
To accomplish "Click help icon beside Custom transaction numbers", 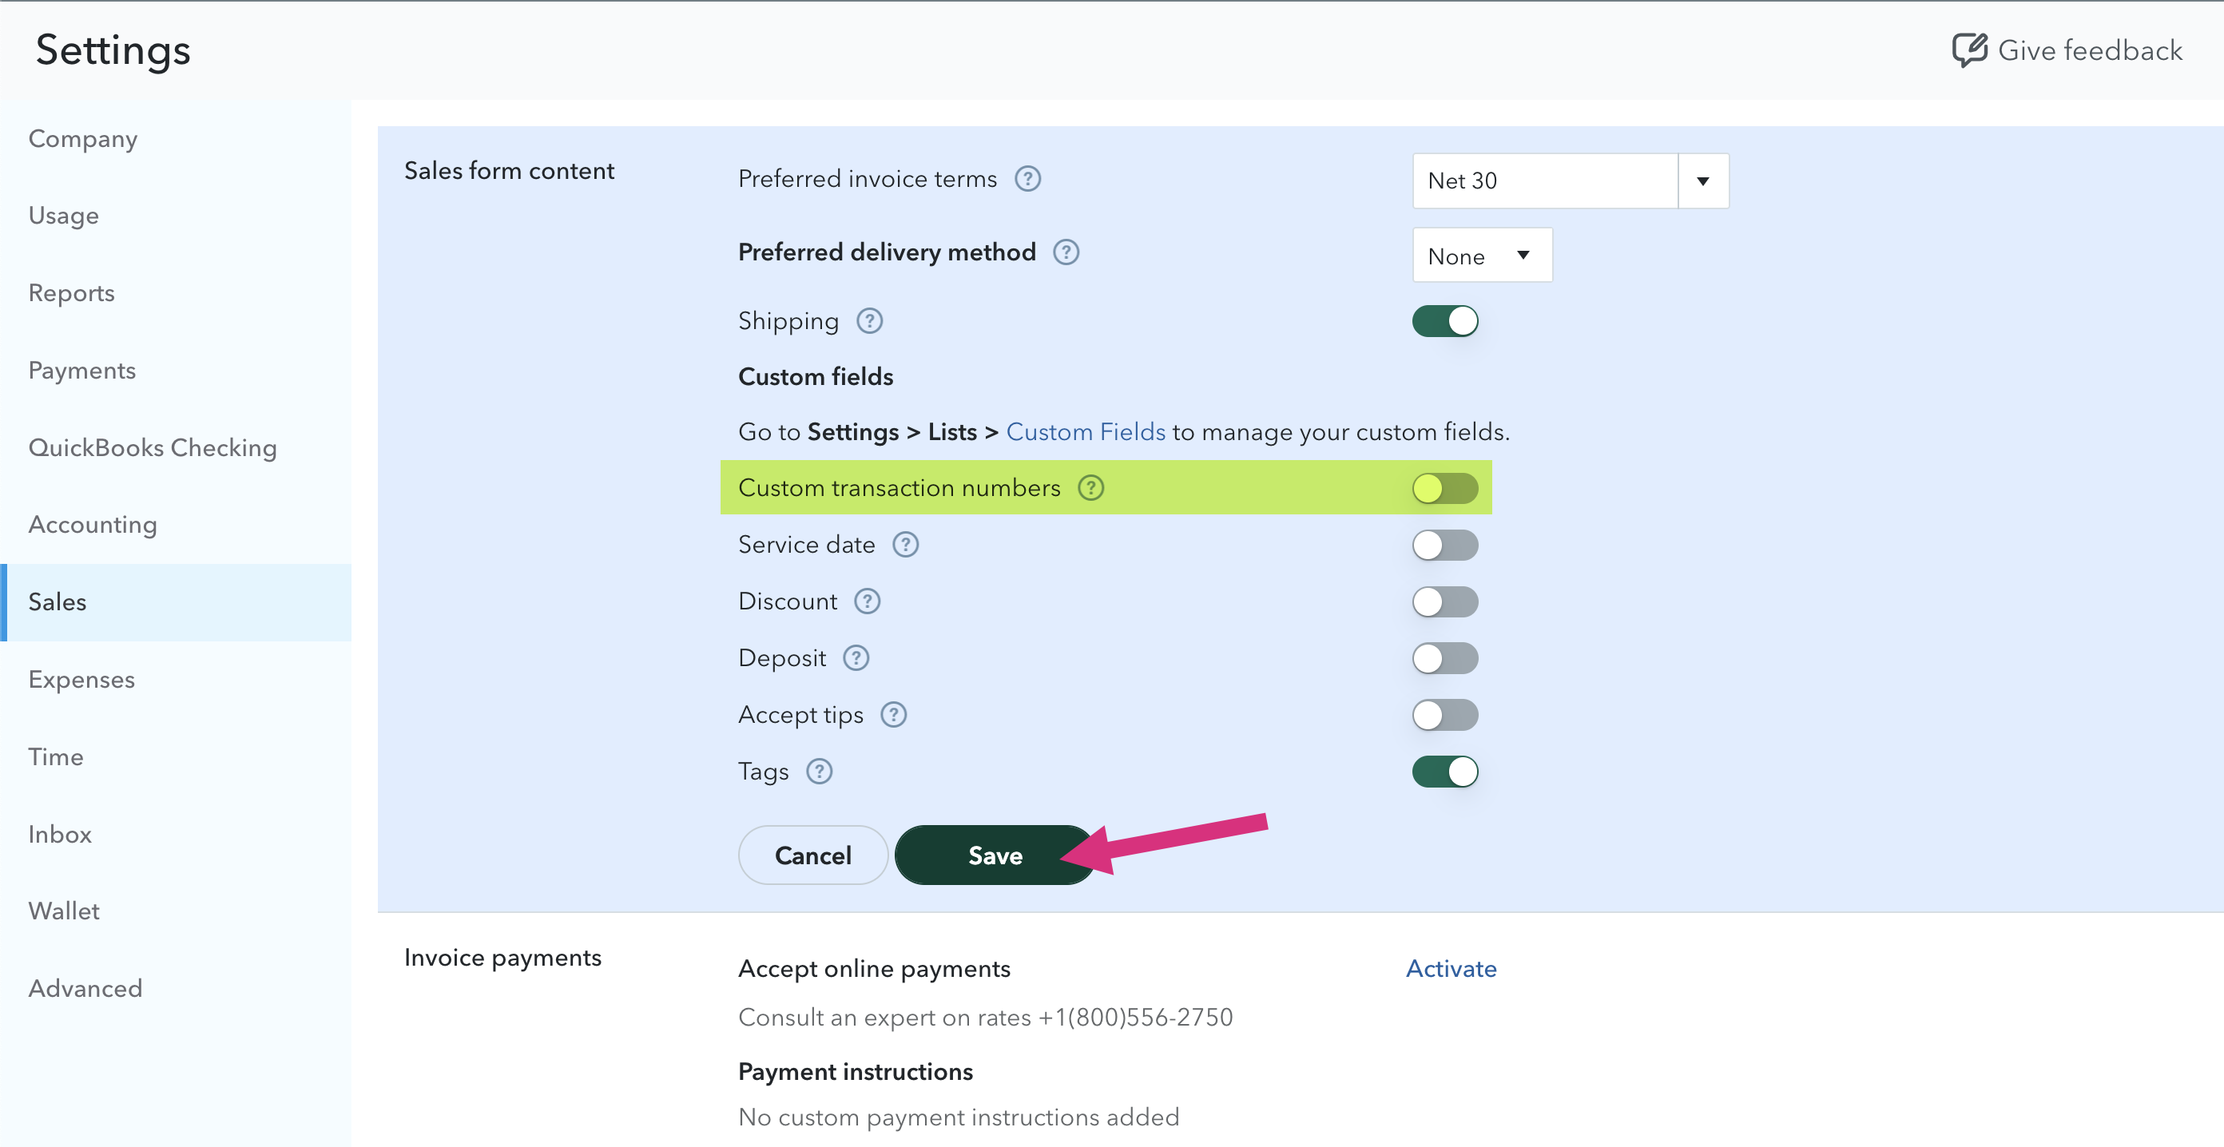I will click(1091, 487).
